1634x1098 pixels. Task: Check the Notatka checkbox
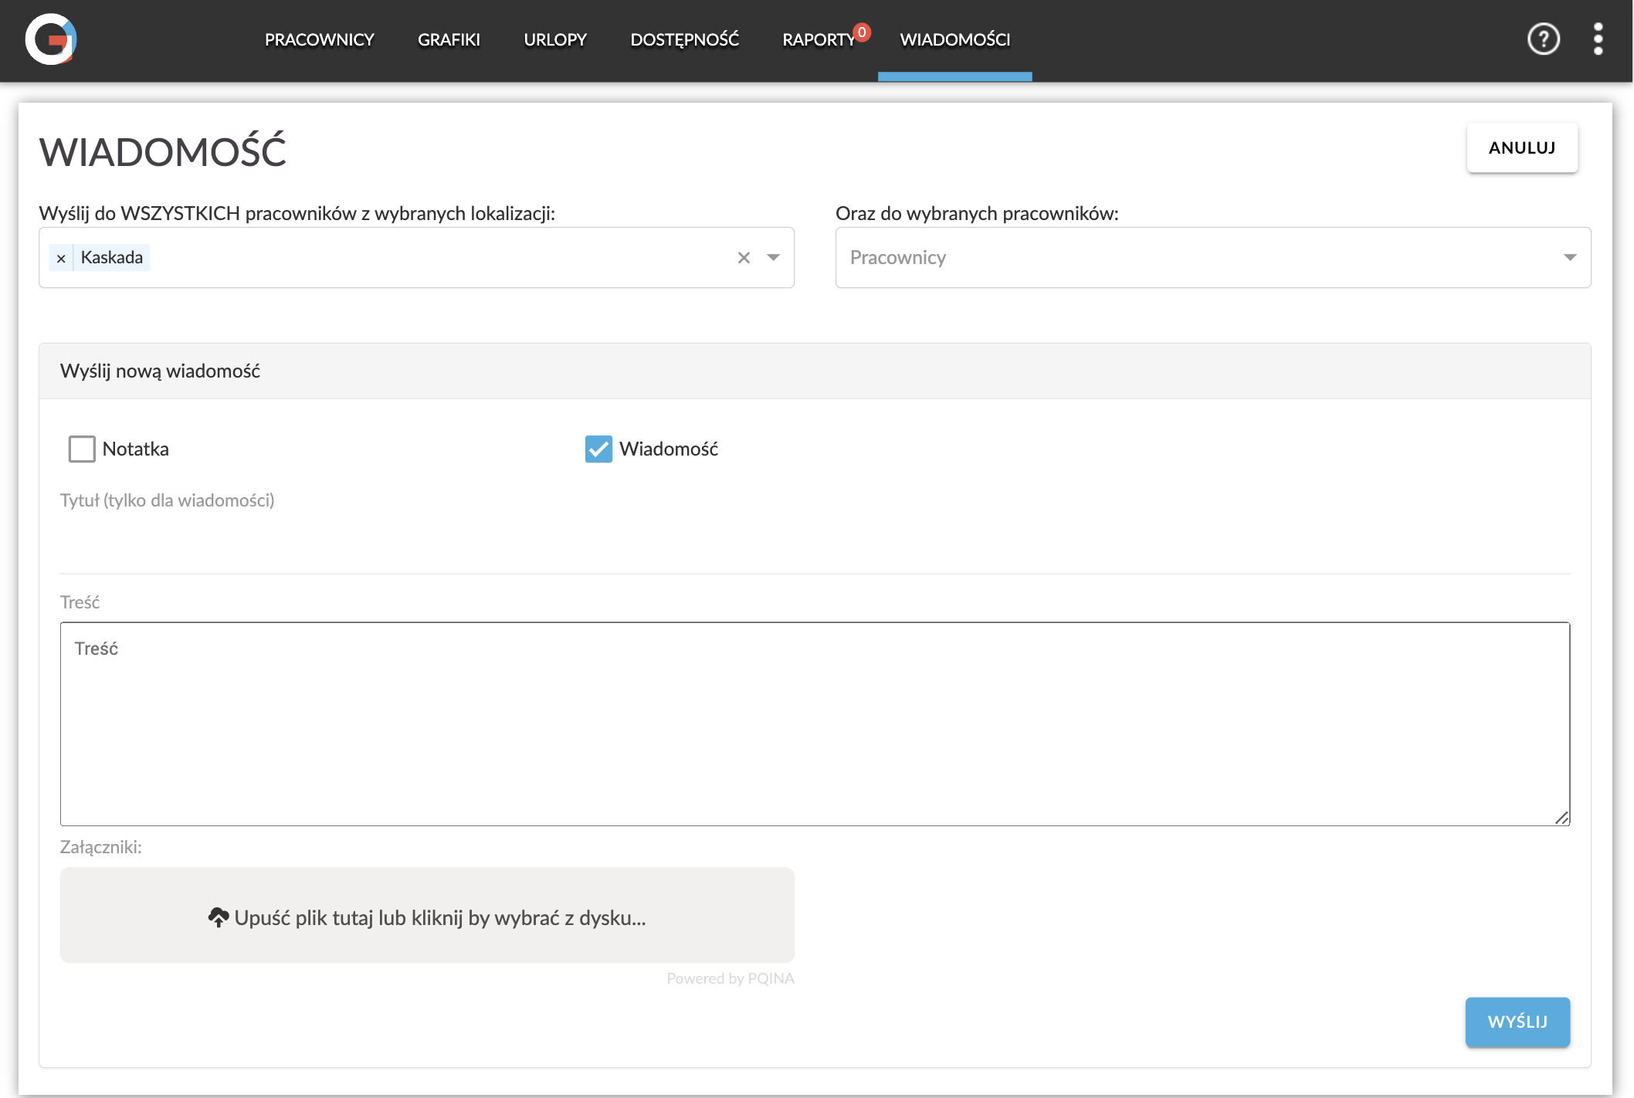point(82,449)
